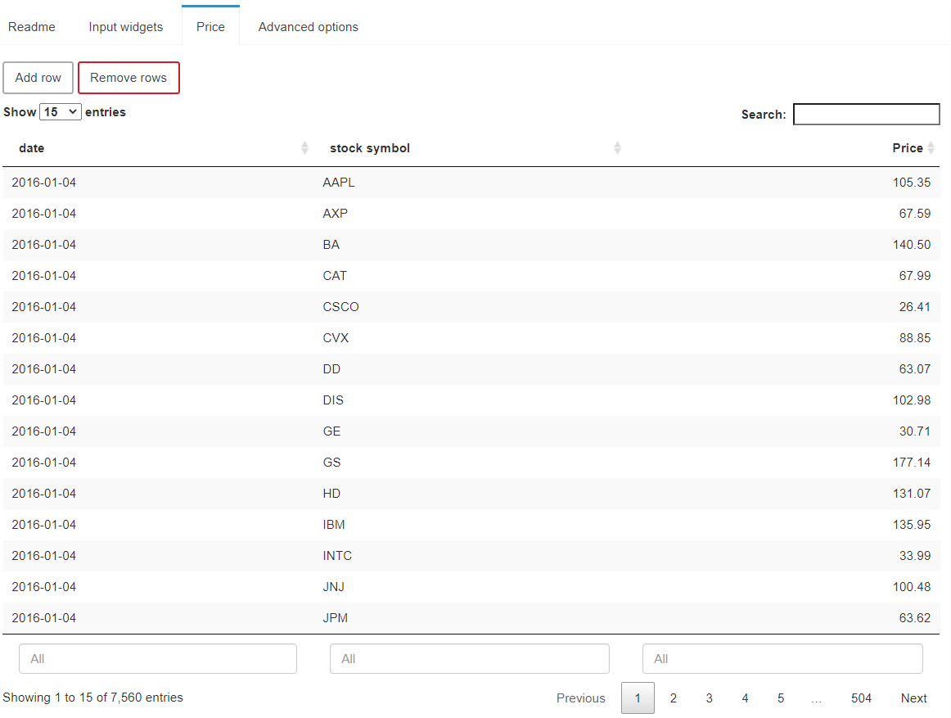Click the stock symbol column sort icon
The width and height of the screenshot is (951, 718).
coord(617,148)
